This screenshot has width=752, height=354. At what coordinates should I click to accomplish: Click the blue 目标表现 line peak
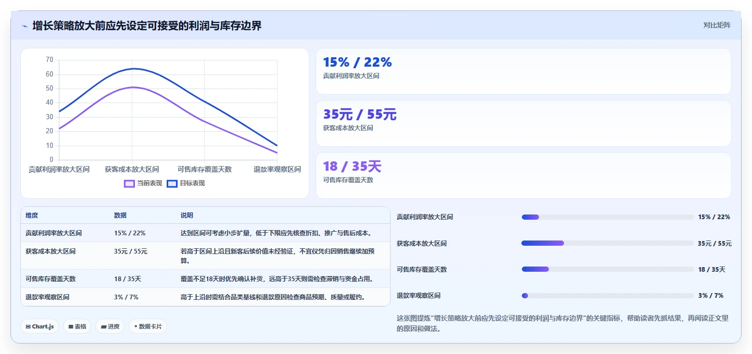click(133, 69)
